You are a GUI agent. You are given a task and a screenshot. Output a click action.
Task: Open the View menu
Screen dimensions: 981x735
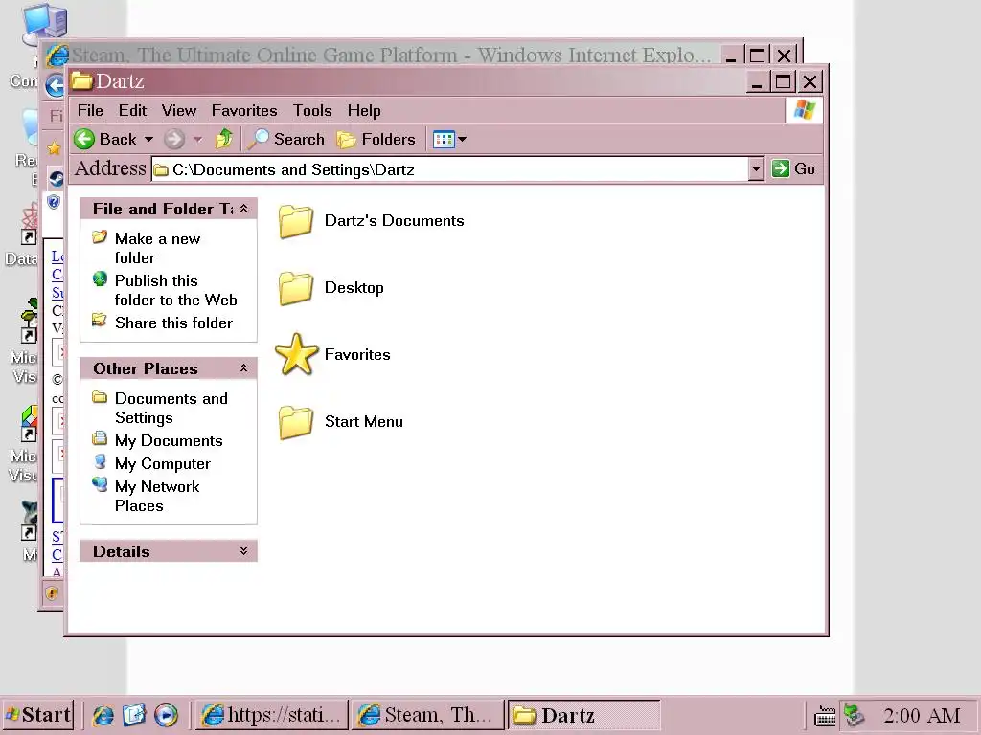point(179,111)
